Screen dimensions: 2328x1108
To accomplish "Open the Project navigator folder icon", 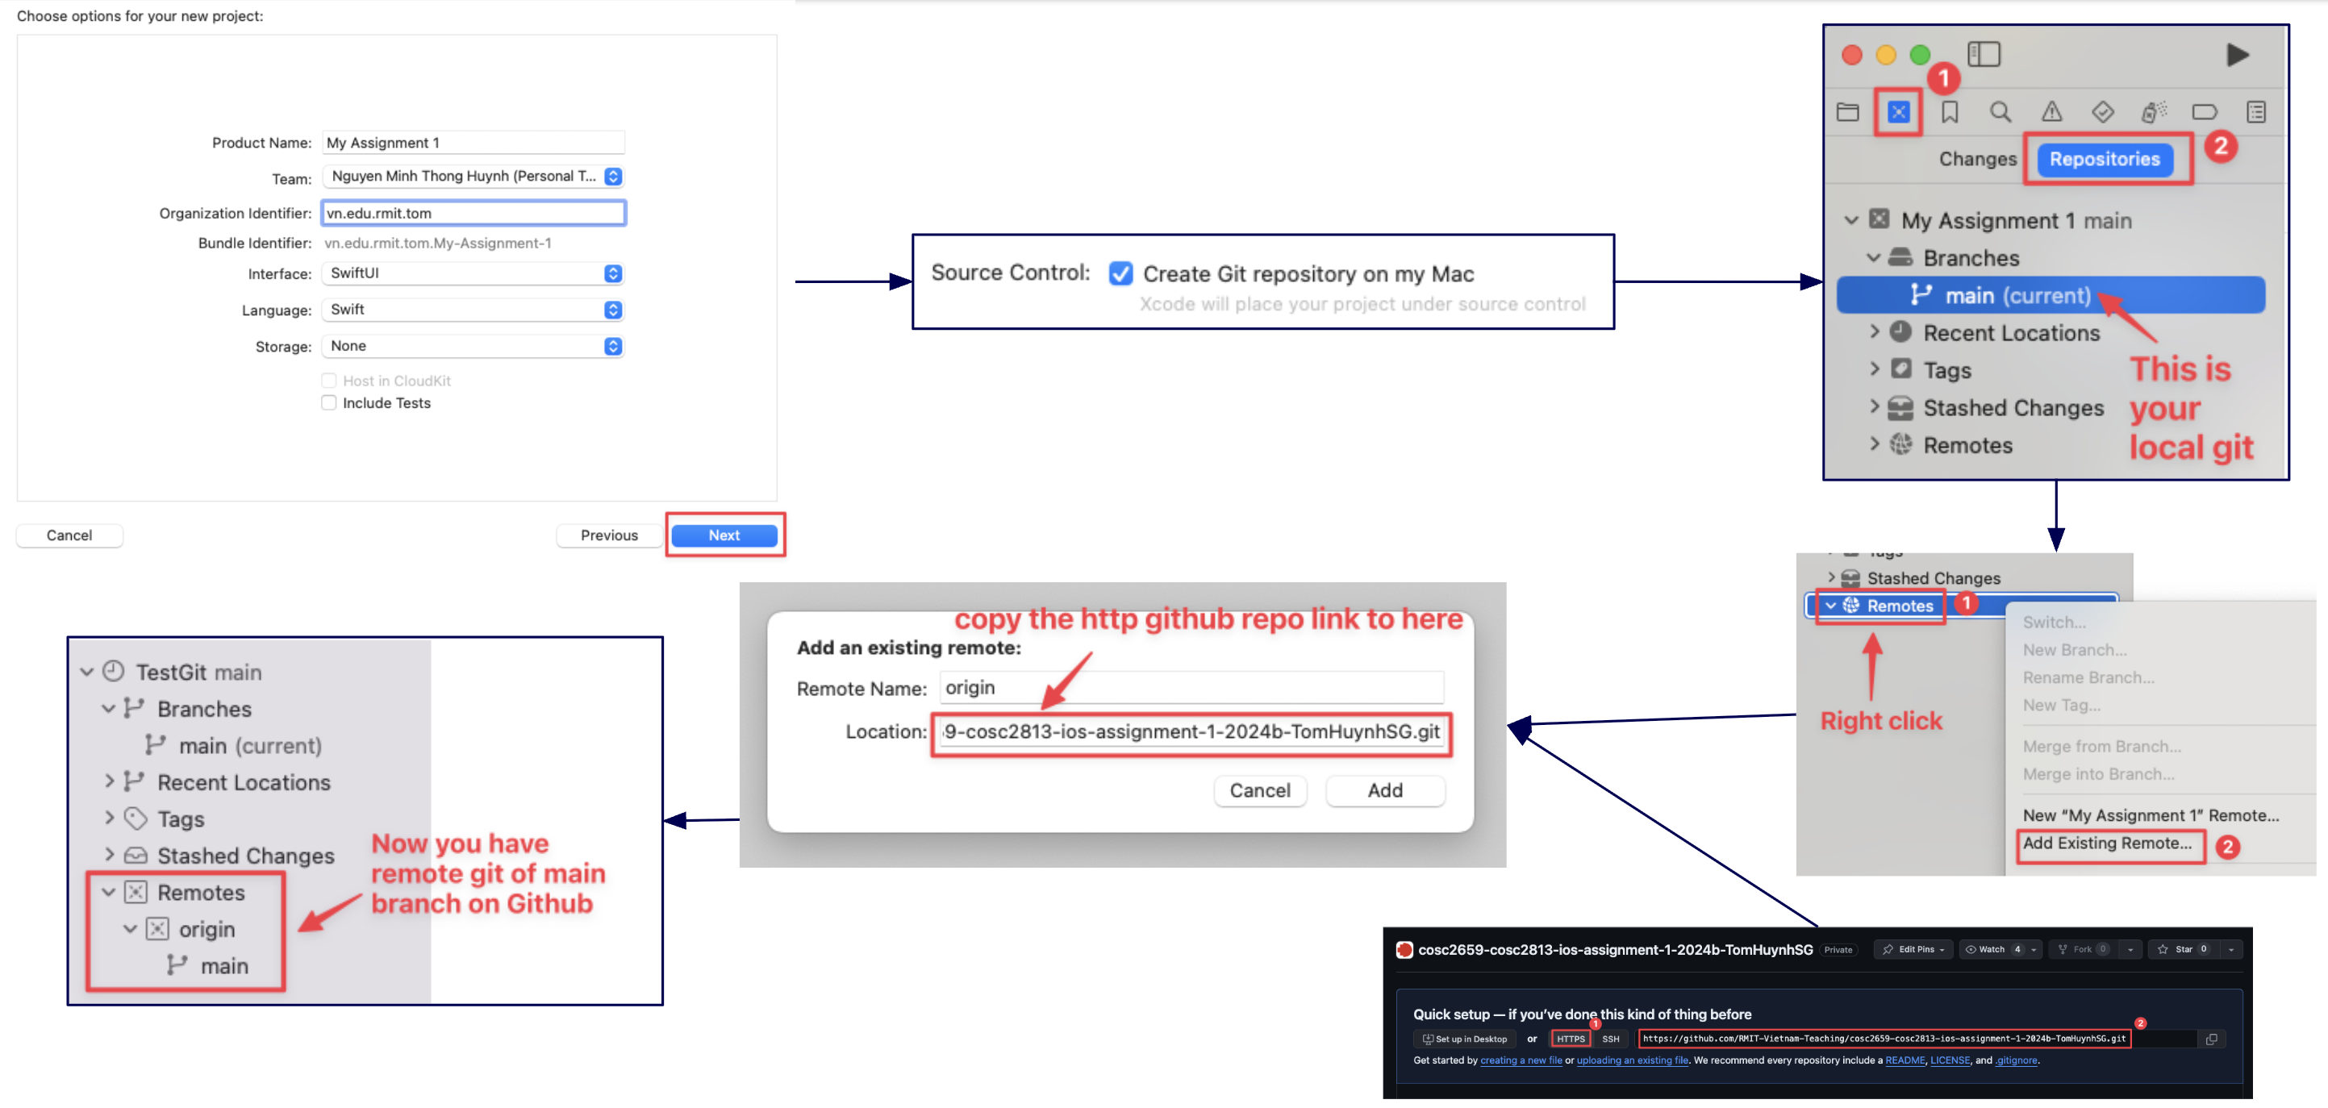I will point(1846,111).
